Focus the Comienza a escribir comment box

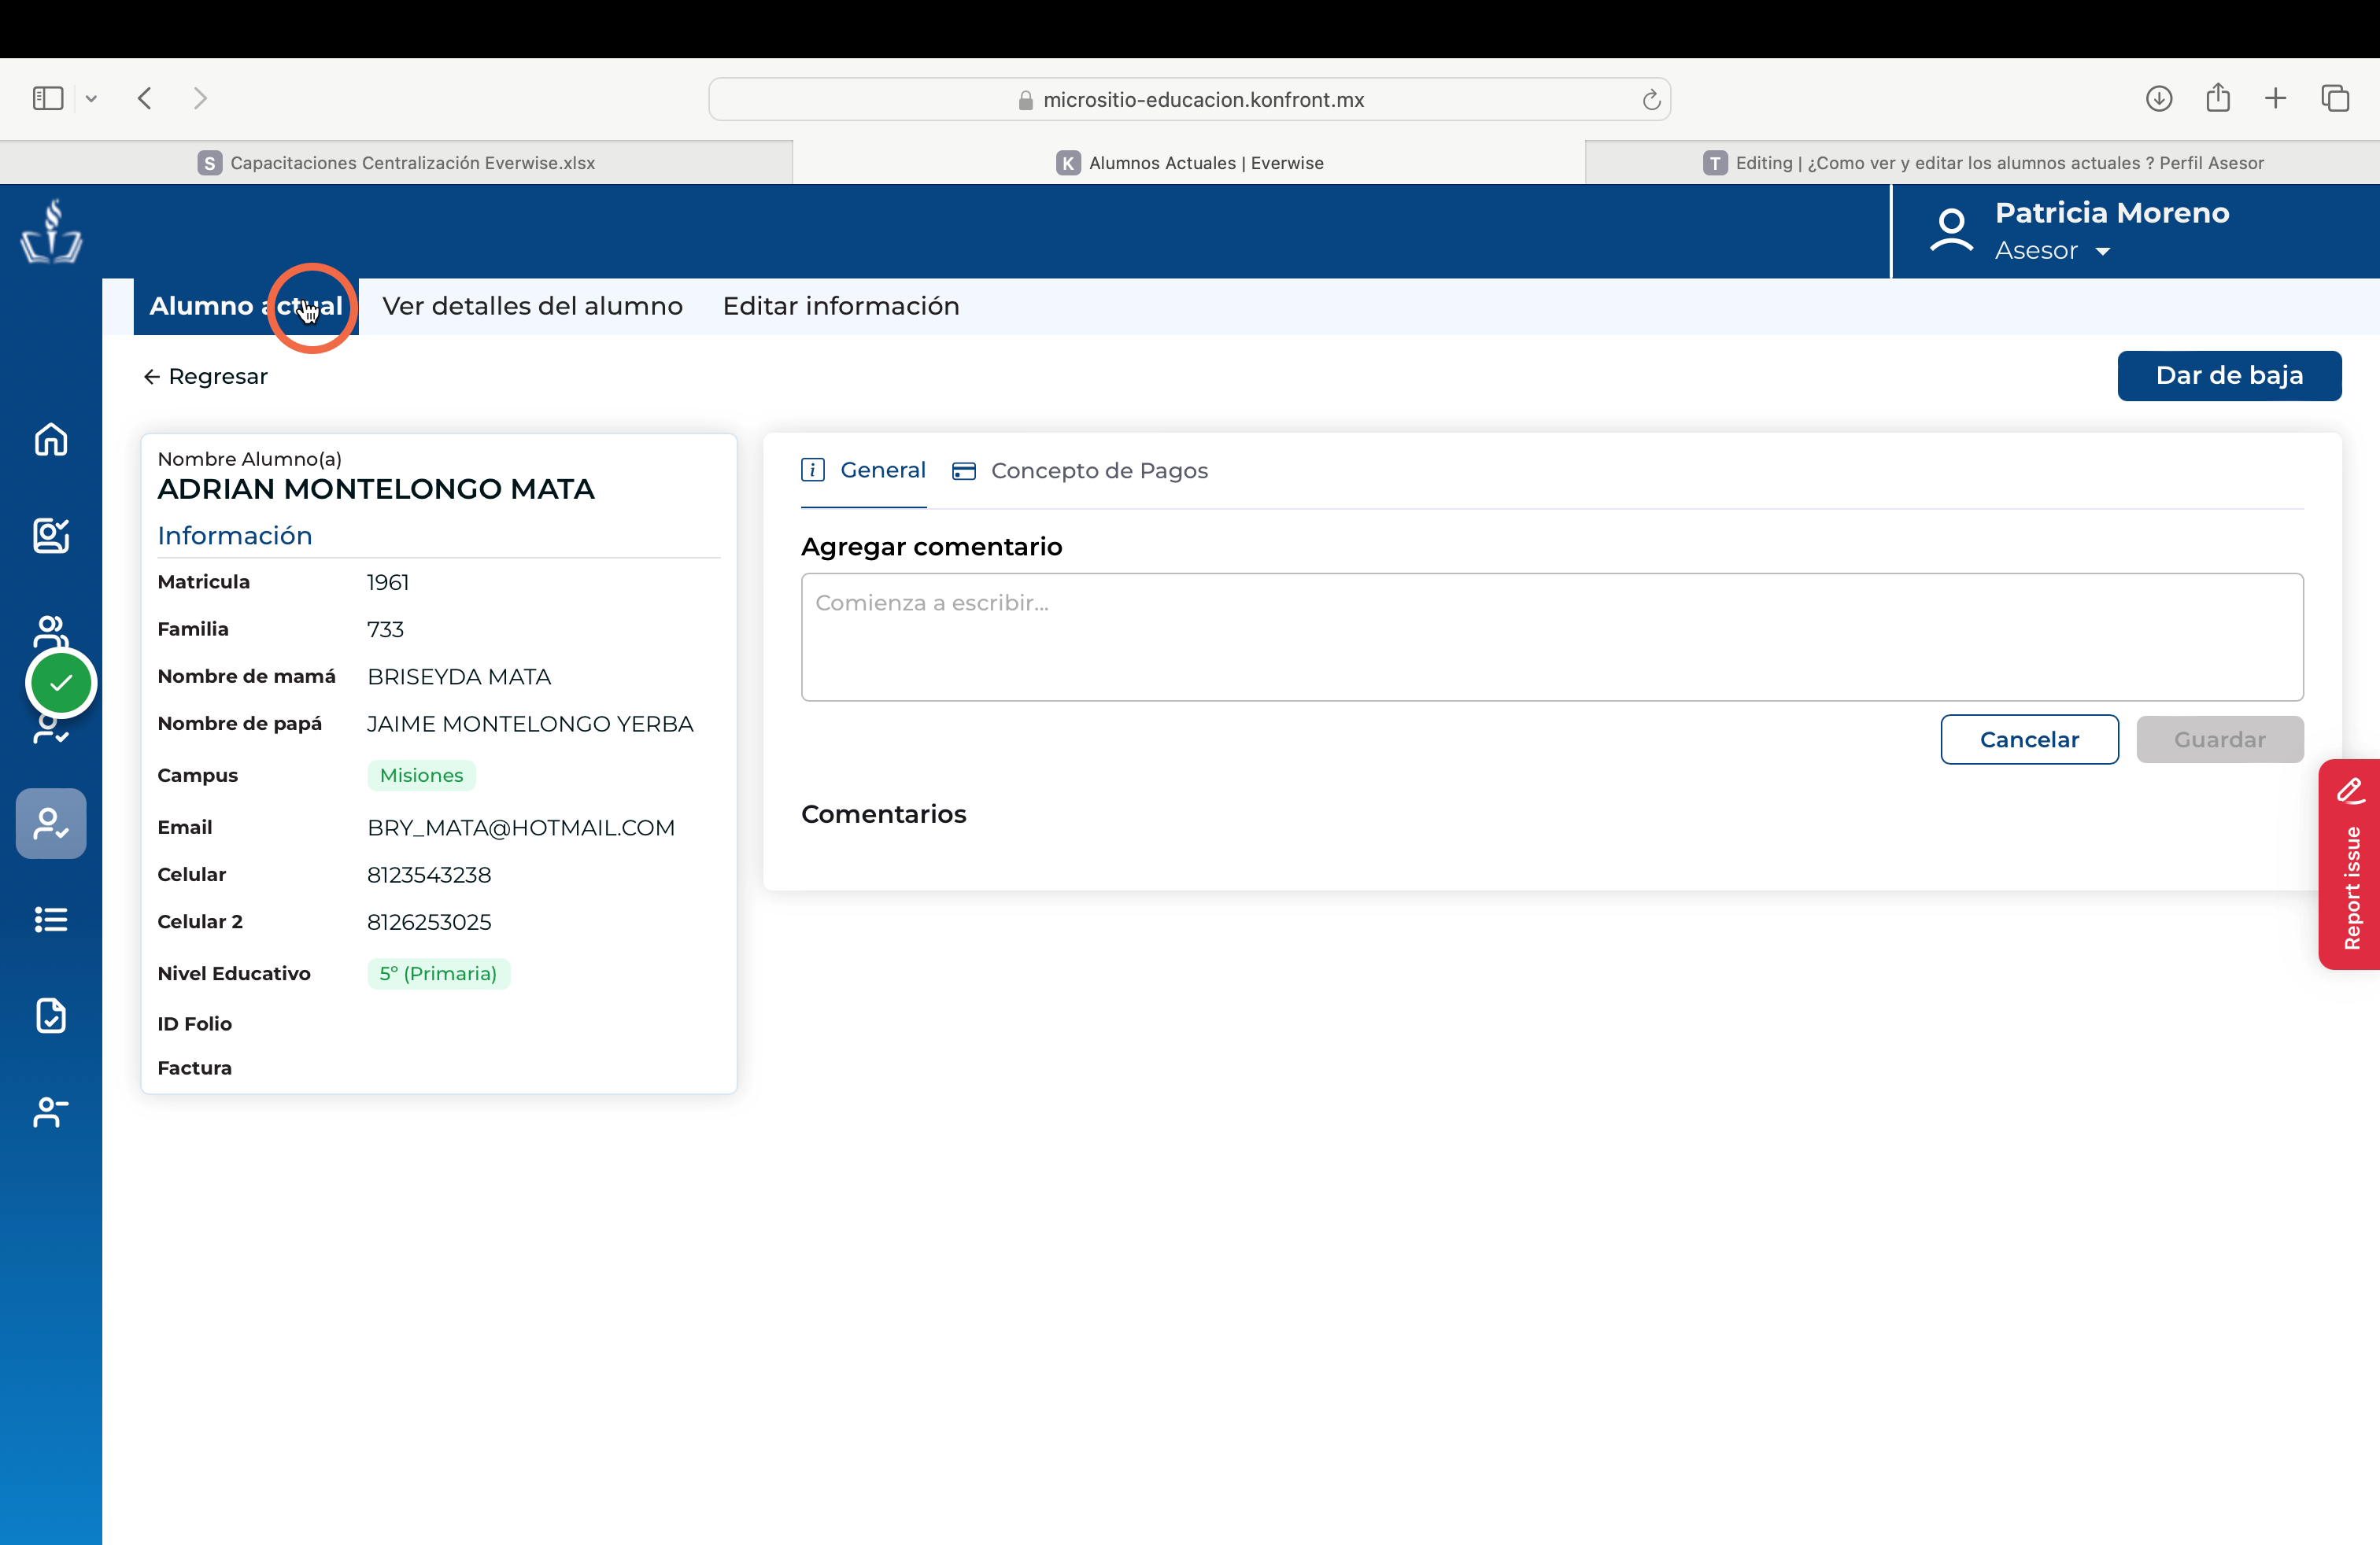[1552, 637]
